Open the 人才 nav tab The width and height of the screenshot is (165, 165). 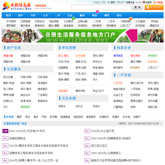(45, 15)
